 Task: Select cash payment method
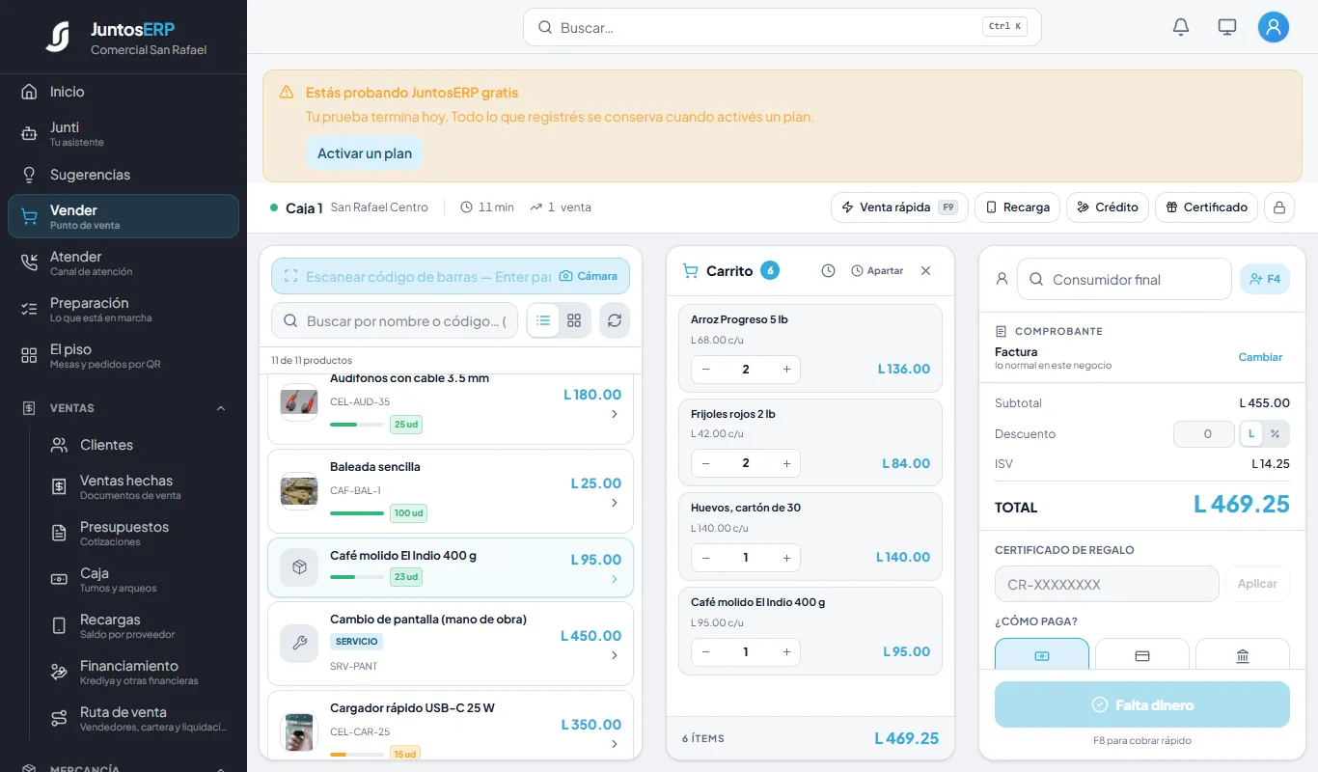(x=1042, y=655)
